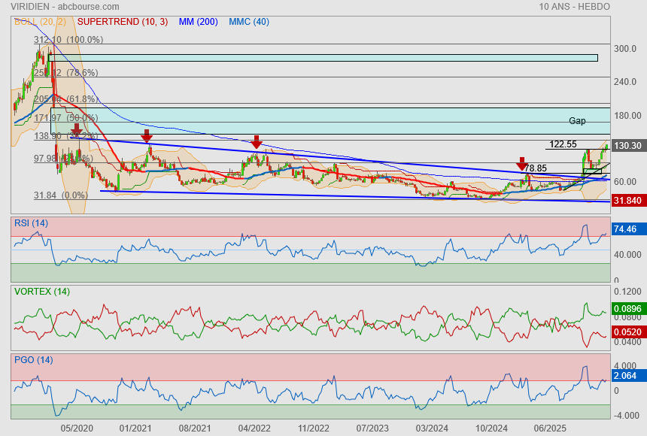The image size is (647, 436).
Task: Click the 10 ANS - HEBDO timeframe label
Action: 575,6
